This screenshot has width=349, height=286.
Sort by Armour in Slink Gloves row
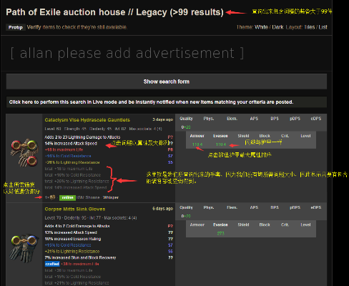click(197, 225)
